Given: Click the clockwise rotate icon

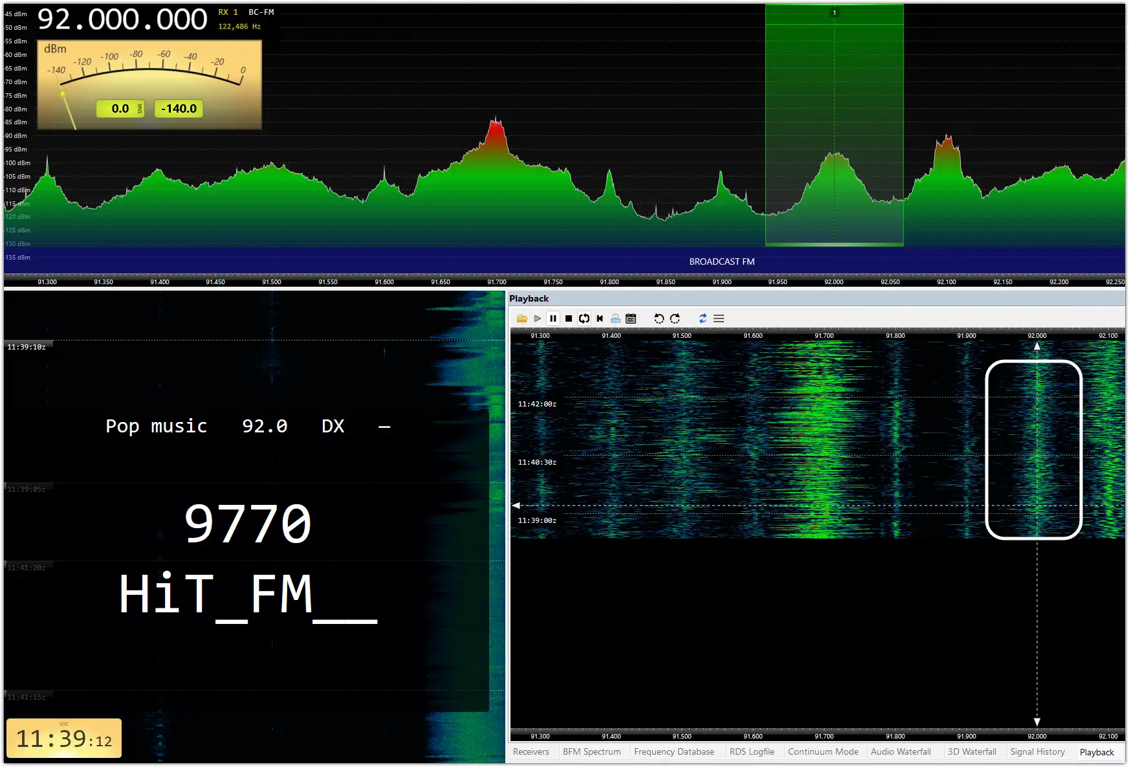Looking at the screenshot, I should click(x=675, y=318).
